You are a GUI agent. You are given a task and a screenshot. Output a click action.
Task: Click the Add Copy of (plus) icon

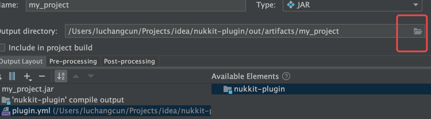coord(27,76)
